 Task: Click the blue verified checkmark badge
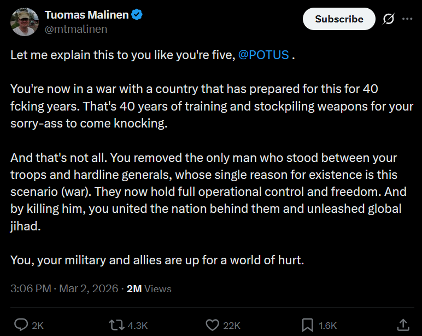pos(137,15)
